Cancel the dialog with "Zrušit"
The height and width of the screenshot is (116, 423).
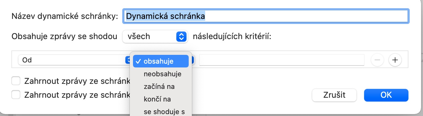pos(334,95)
